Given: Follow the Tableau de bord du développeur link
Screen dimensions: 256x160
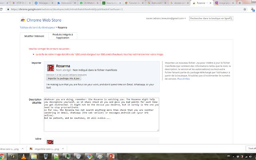Looking at the screenshot, I should tap(38, 28).
